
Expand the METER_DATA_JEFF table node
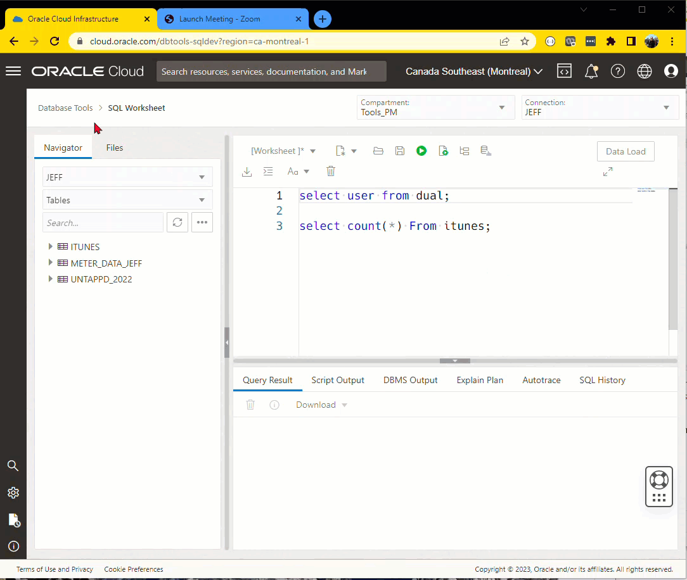(51, 263)
